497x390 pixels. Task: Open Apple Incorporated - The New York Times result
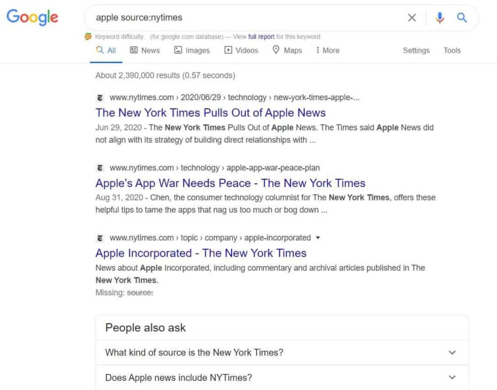201,254
